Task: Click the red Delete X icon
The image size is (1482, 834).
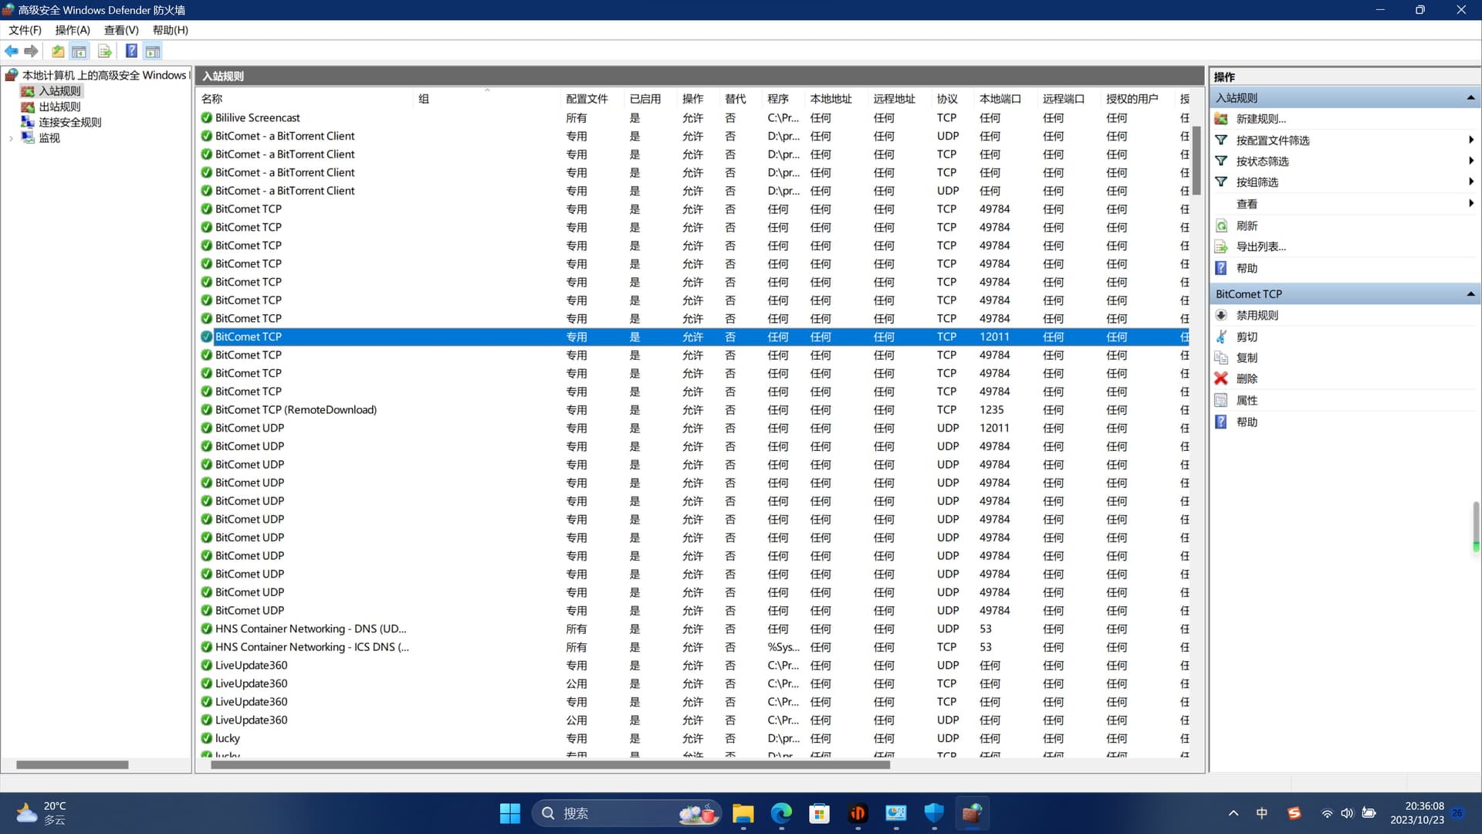Action: (1221, 378)
